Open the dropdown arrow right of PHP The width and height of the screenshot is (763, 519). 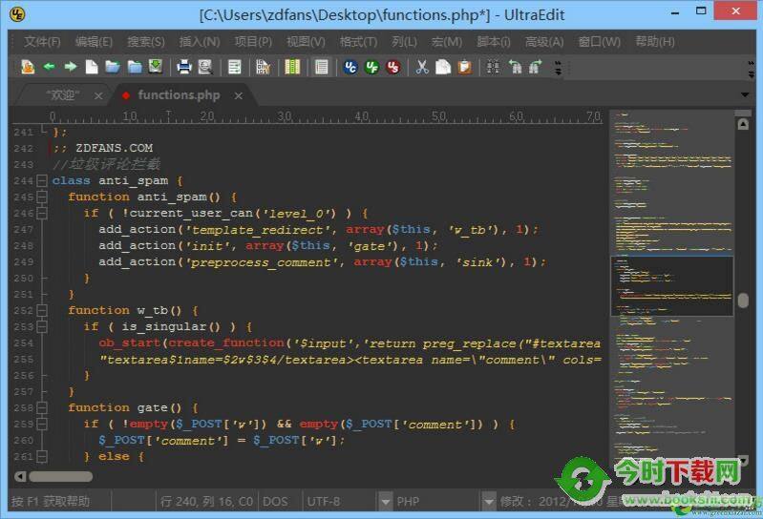pyautogui.click(x=489, y=502)
